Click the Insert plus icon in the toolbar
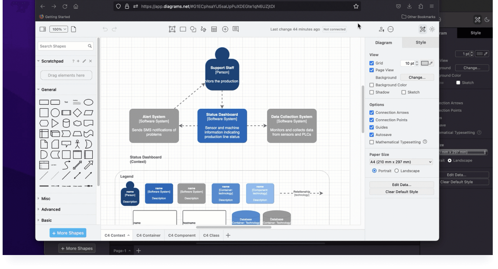The image size is (498, 269). pos(225,29)
